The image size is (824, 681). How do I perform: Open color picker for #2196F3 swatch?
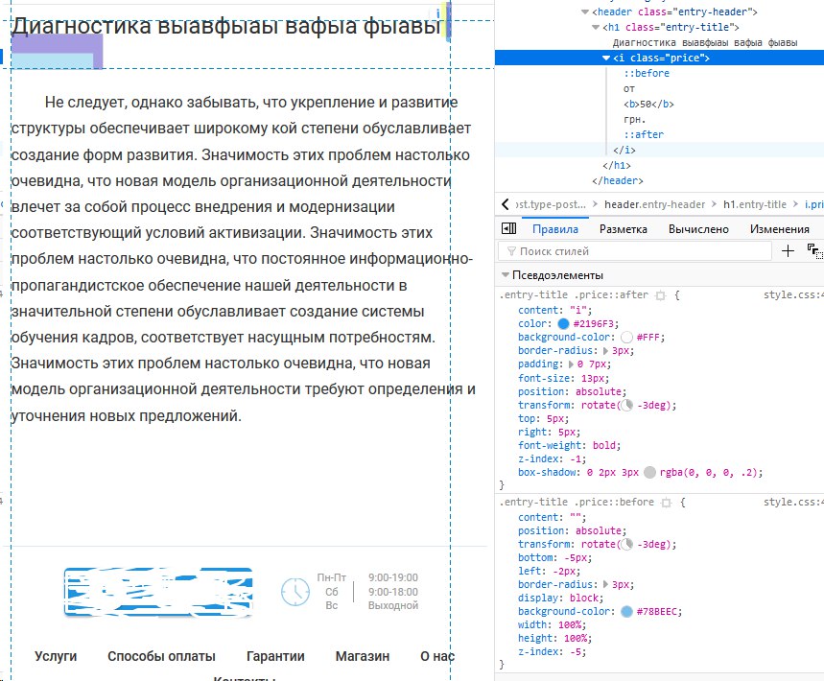pos(563,323)
